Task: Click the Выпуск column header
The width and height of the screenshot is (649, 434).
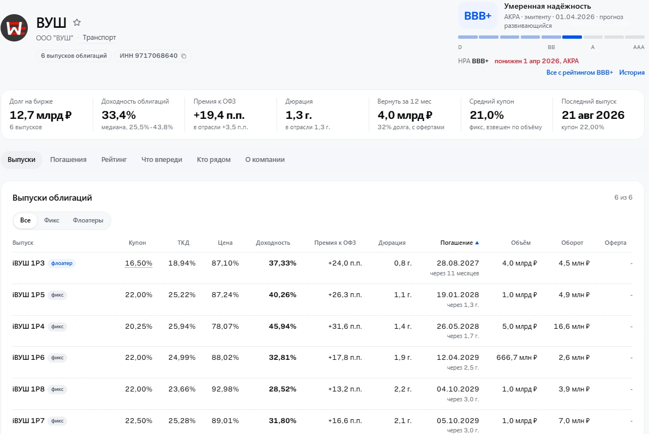Action: pos(23,243)
